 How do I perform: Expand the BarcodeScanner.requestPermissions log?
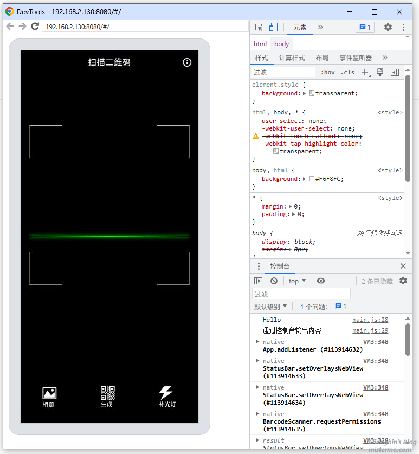click(257, 414)
